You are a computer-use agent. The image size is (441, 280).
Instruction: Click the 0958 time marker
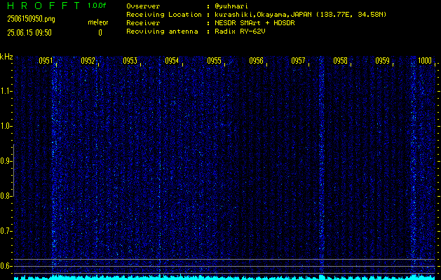tap(340, 61)
